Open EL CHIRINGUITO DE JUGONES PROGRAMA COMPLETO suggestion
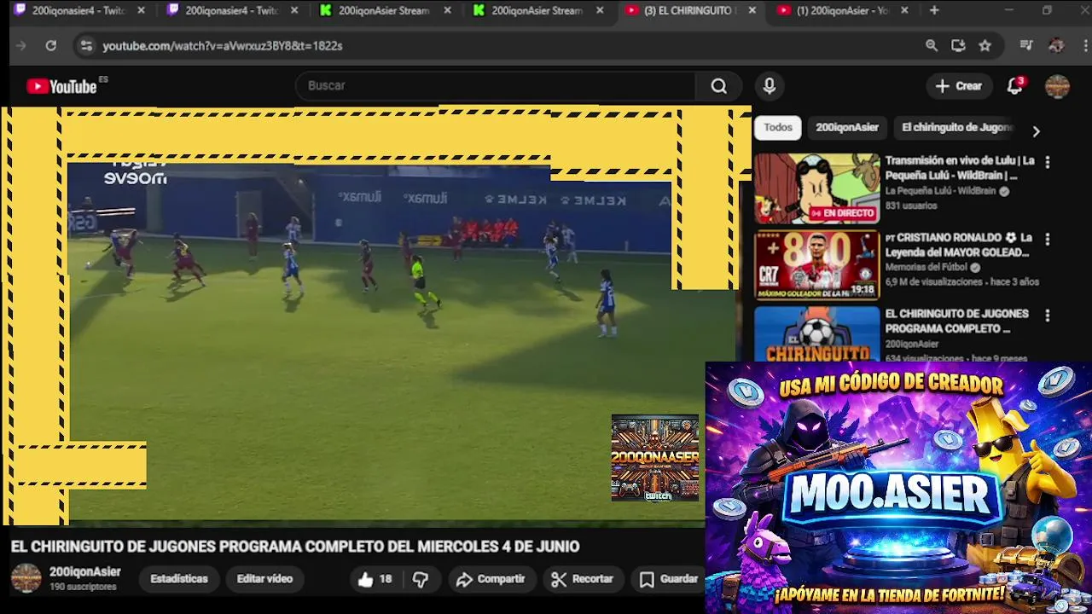The width and height of the screenshot is (1092, 614). point(956,321)
